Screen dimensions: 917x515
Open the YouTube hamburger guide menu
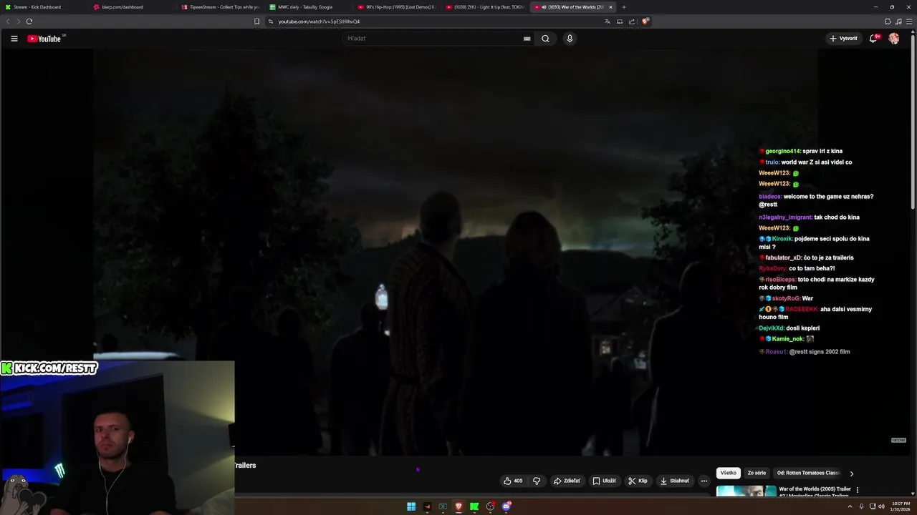14,39
